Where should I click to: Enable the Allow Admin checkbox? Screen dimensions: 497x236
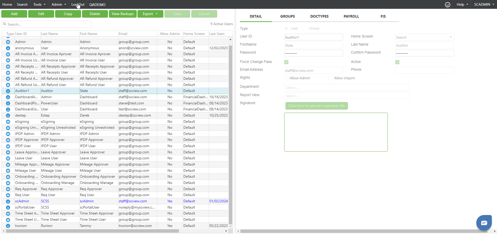(286, 78)
